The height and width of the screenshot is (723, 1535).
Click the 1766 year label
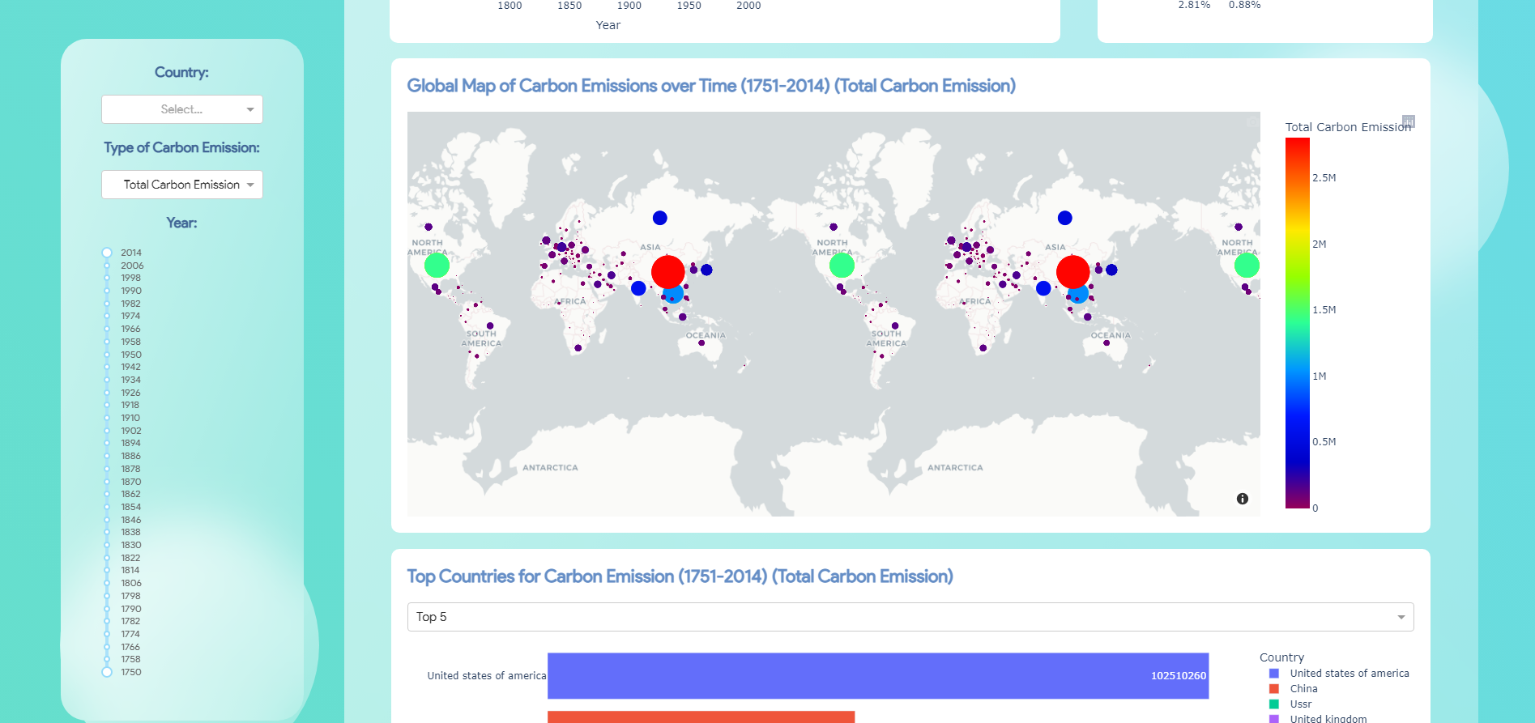(130, 647)
